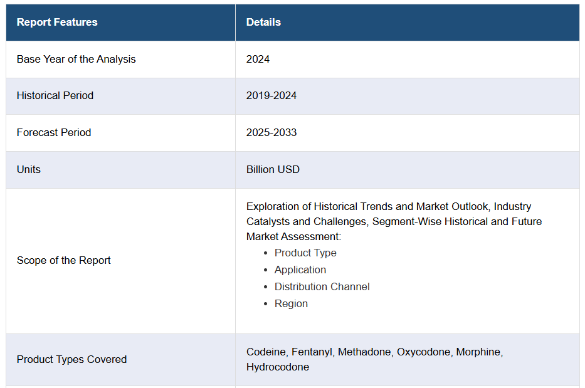Image resolution: width=585 pixels, height=388 pixels.
Task: Click the base year value 2024
Action: pos(258,59)
